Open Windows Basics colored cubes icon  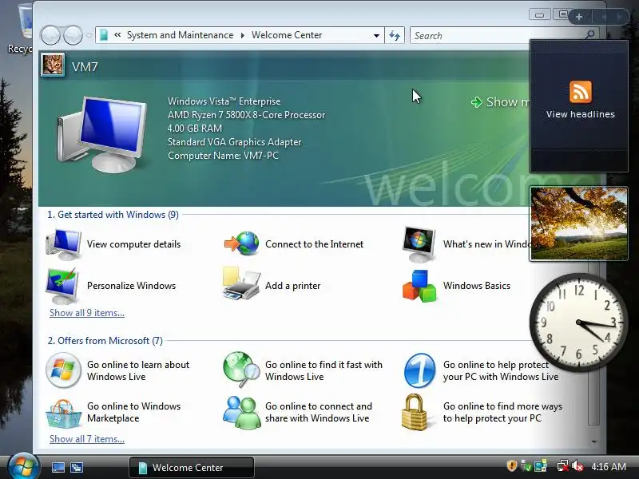pos(419,286)
